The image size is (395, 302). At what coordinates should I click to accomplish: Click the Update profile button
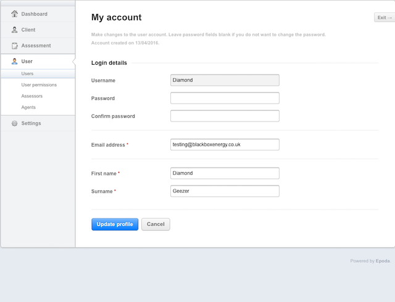click(115, 224)
